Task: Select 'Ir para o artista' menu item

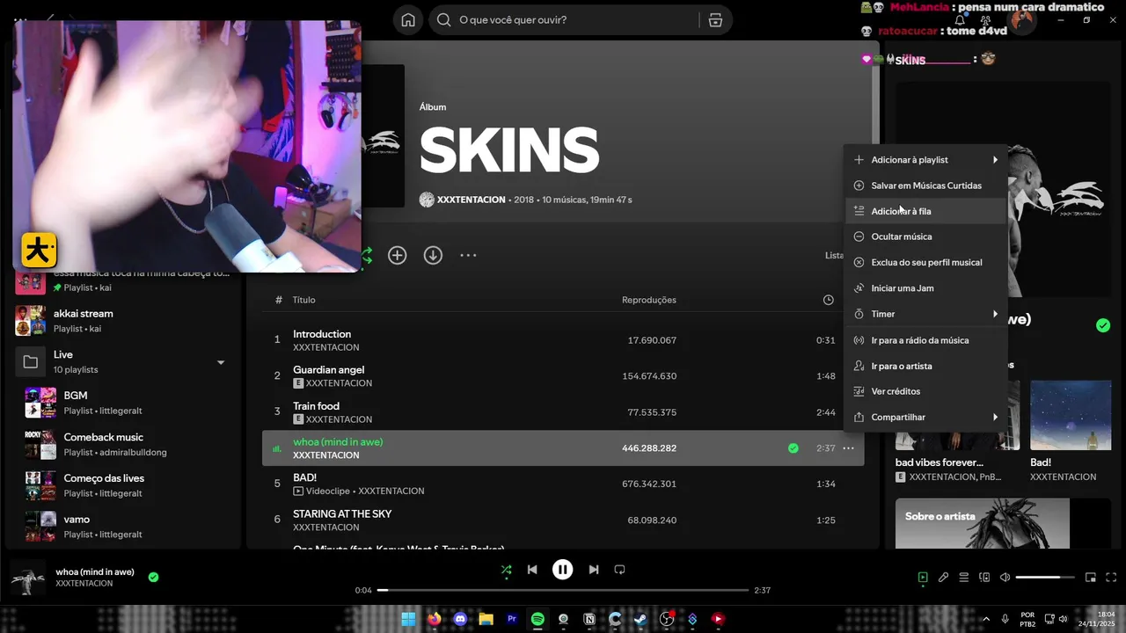Action: 925,366
